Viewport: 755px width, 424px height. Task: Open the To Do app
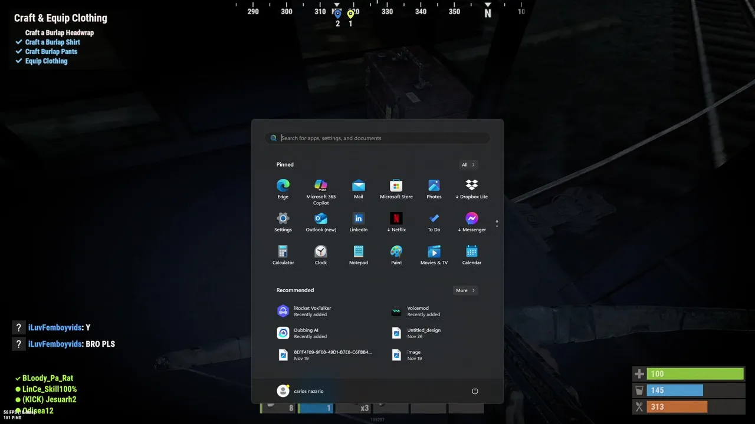click(434, 222)
